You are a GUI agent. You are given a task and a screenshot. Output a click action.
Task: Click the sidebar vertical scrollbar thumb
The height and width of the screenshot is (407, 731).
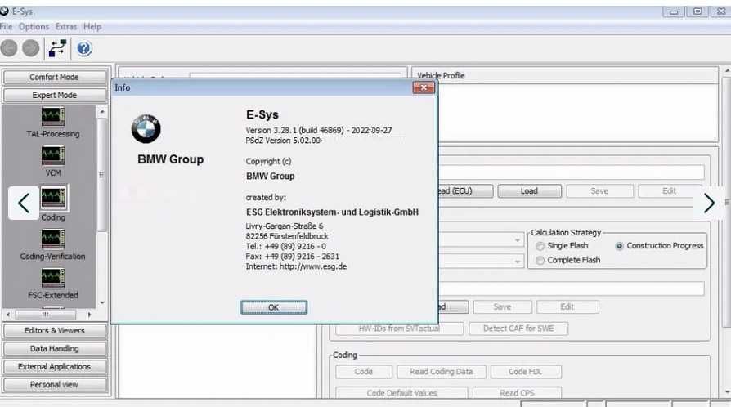[102, 175]
